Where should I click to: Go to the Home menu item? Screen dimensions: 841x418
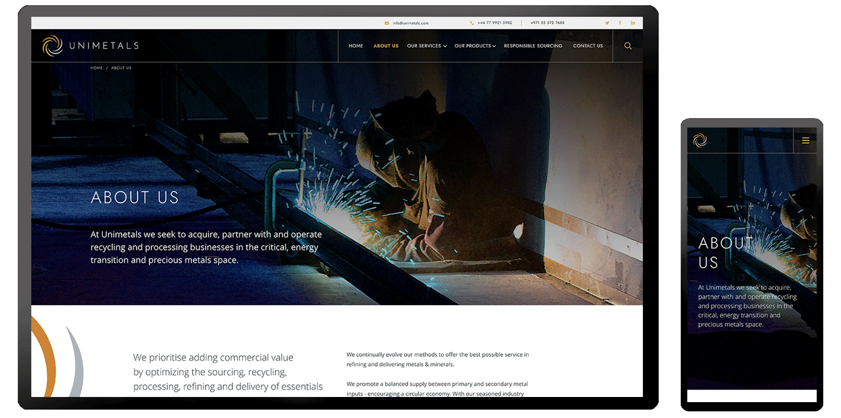click(x=356, y=46)
